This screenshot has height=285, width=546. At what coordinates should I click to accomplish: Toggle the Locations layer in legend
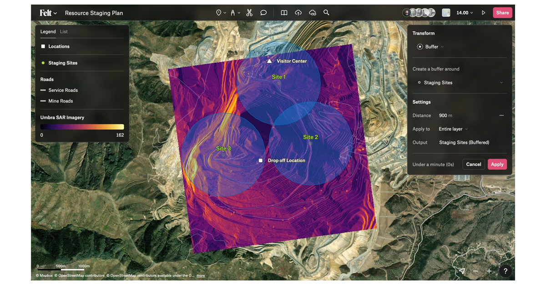43,46
